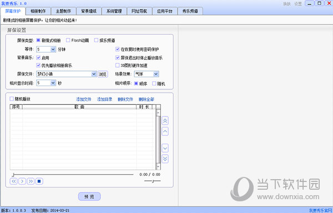Stop music playback with stop button
333x213 pixels.
point(39,181)
